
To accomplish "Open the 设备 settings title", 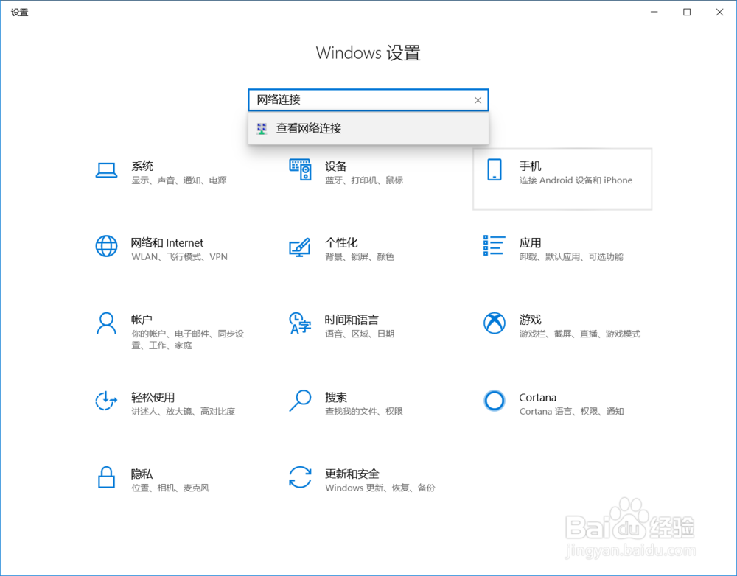I will pos(335,166).
